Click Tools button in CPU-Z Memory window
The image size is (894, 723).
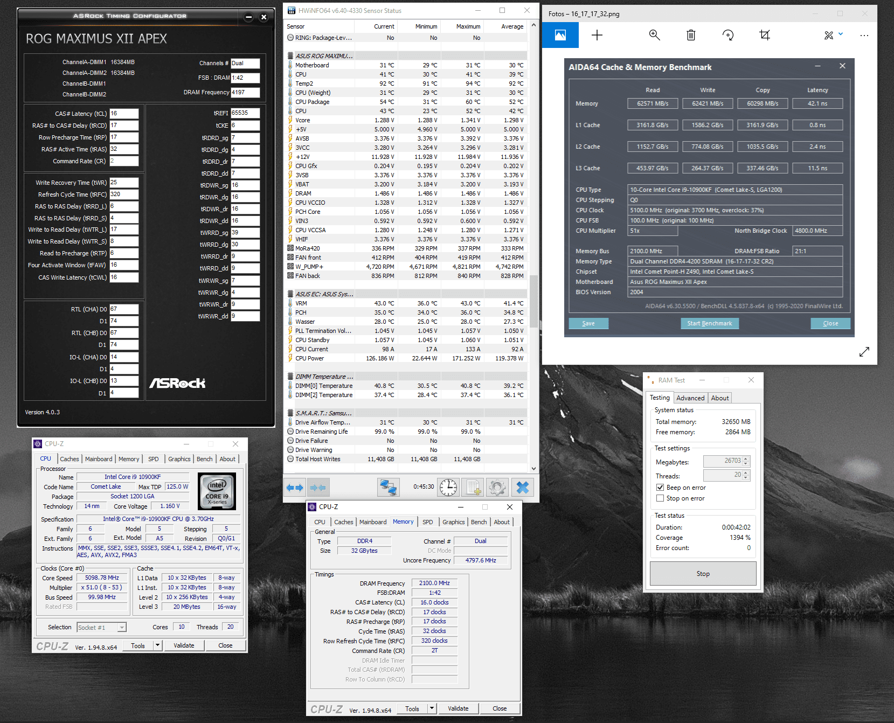[412, 708]
